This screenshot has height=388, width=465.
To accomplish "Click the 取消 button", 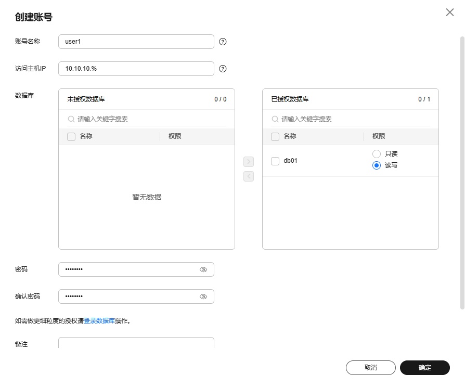I will (x=370, y=368).
